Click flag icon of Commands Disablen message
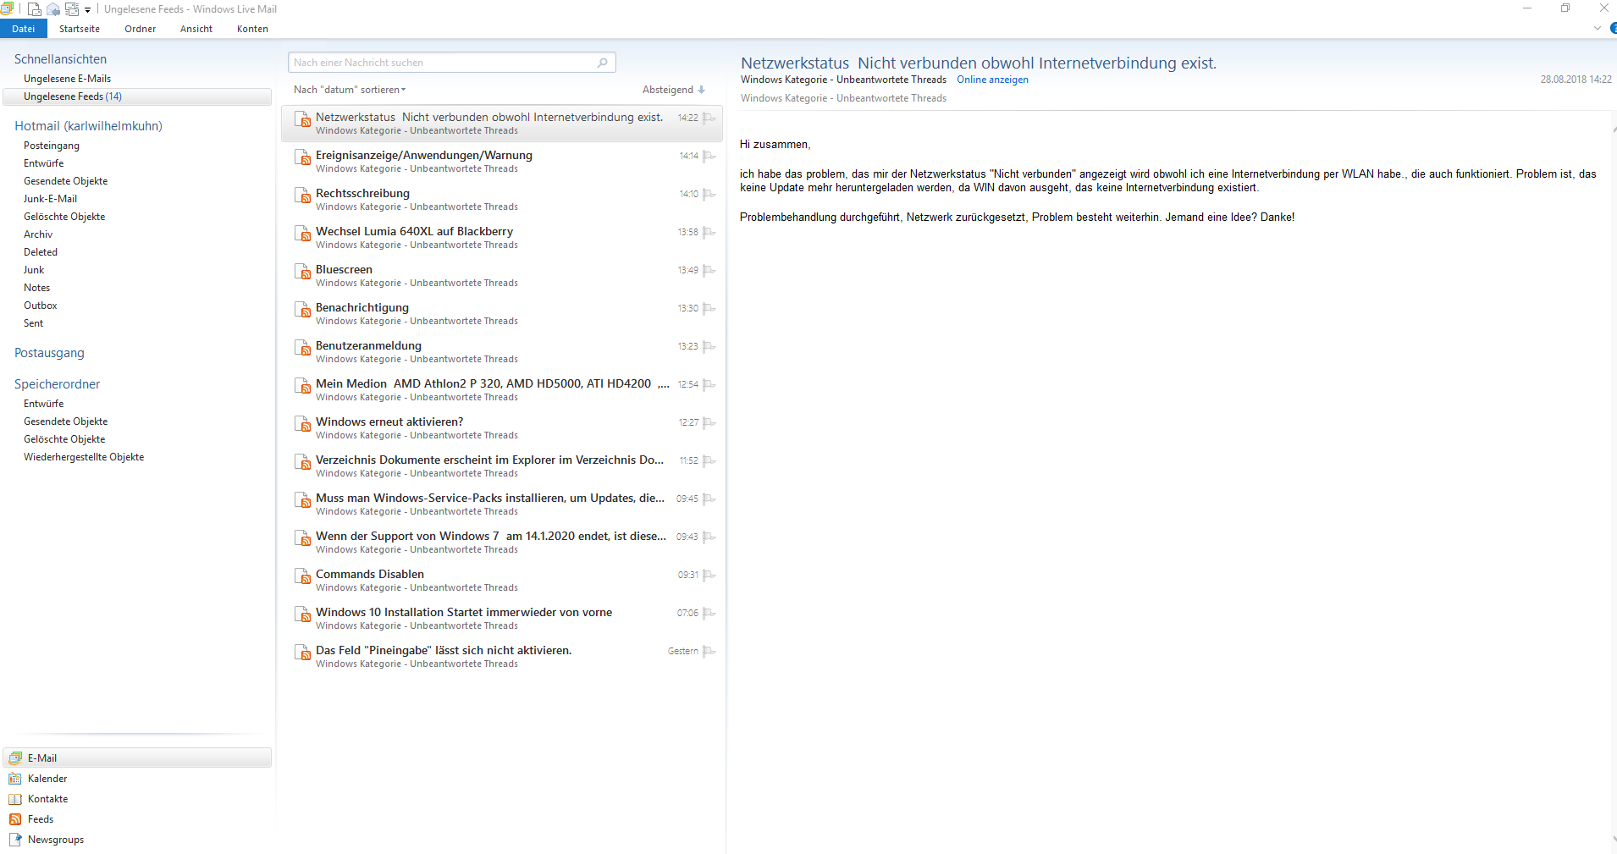The height and width of the screenshot is (854, 1617). [709, 575]
